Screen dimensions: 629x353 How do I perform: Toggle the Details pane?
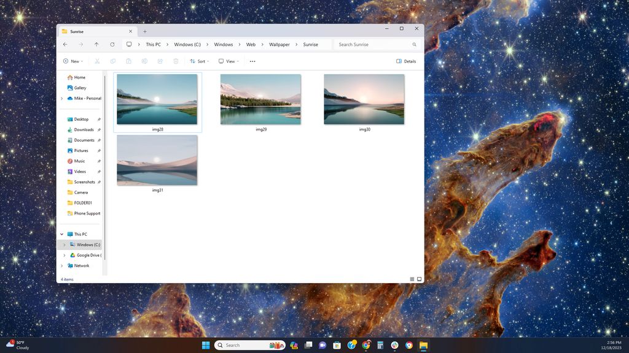(406, 61)
